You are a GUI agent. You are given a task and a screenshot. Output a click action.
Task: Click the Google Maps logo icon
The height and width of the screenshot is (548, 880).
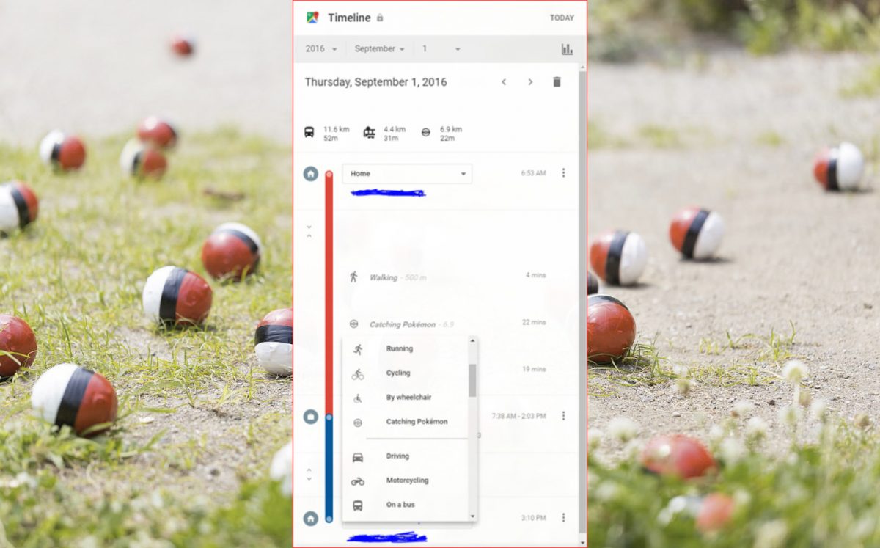coord(312,18)
